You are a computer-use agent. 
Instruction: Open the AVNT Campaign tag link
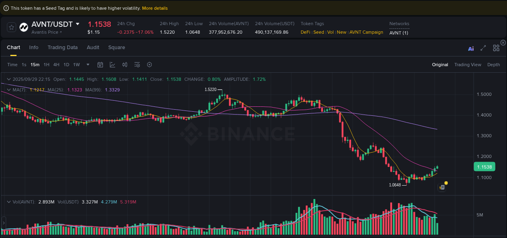tap(366, 32)
